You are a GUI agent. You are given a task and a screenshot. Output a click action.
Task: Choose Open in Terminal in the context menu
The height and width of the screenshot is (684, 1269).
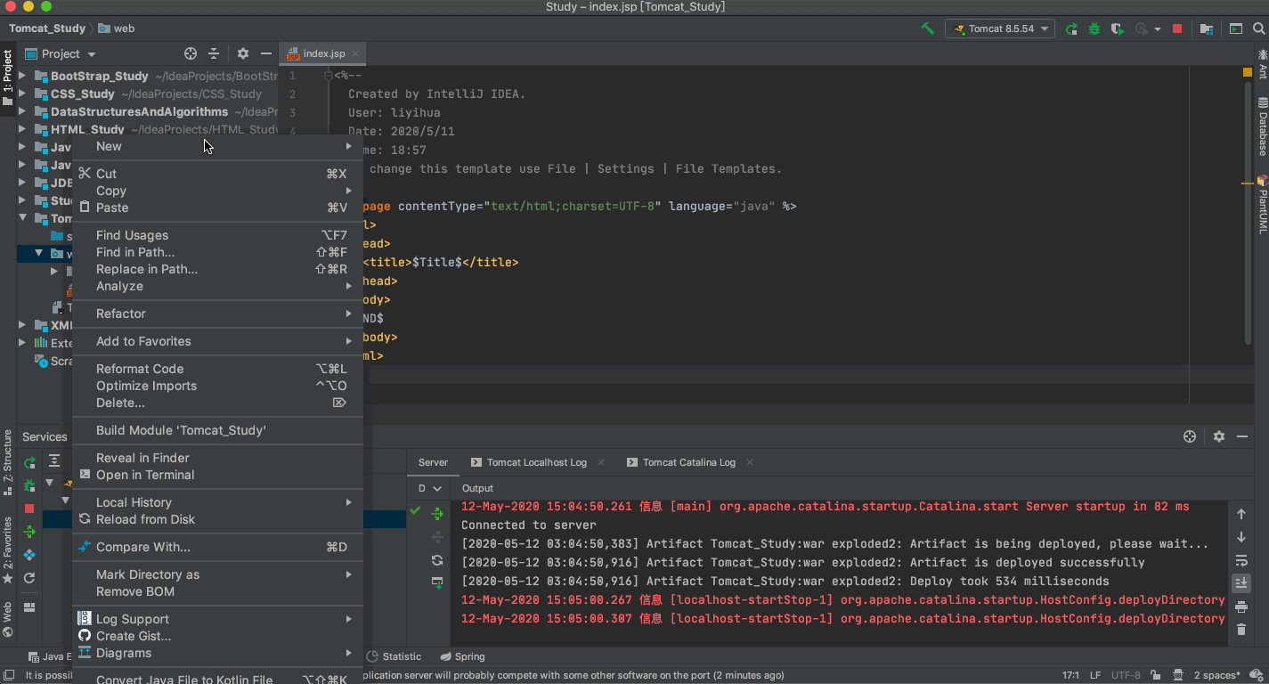217,475
